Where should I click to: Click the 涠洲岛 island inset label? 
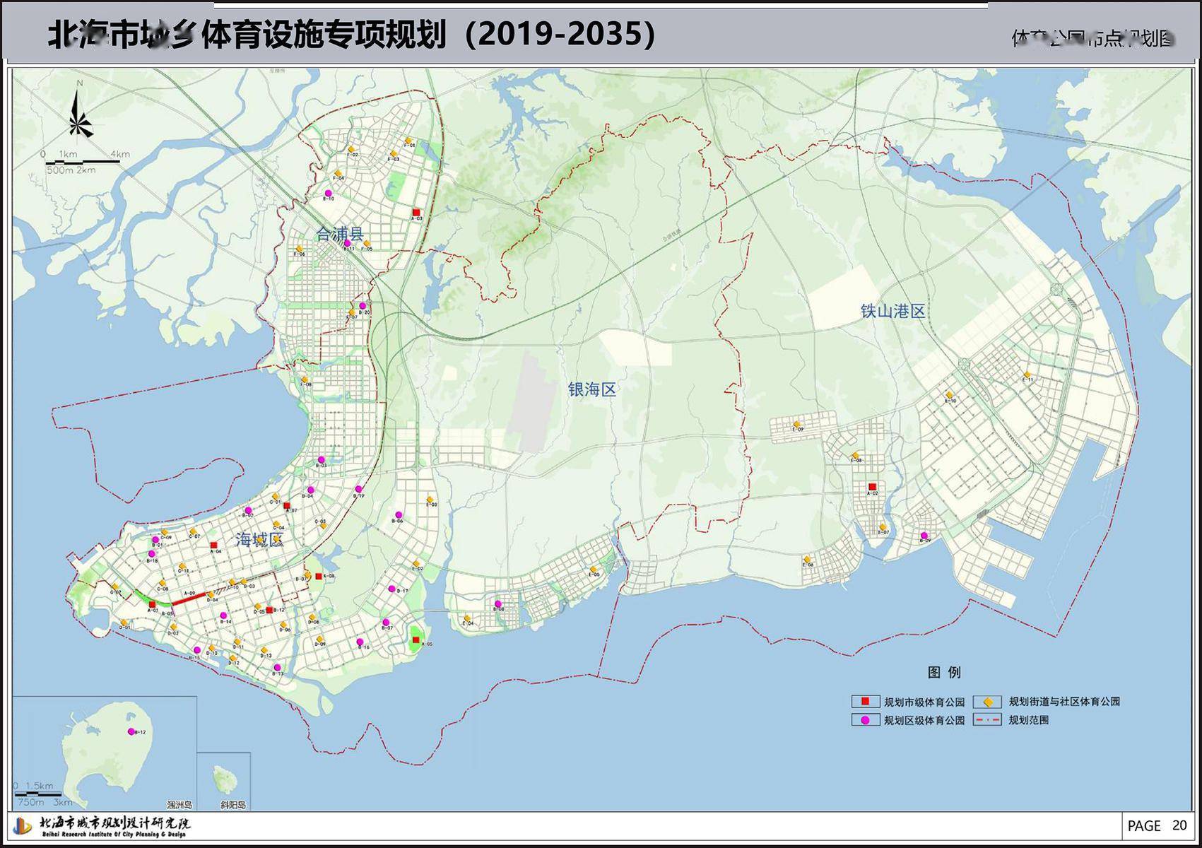click(179, 805)
